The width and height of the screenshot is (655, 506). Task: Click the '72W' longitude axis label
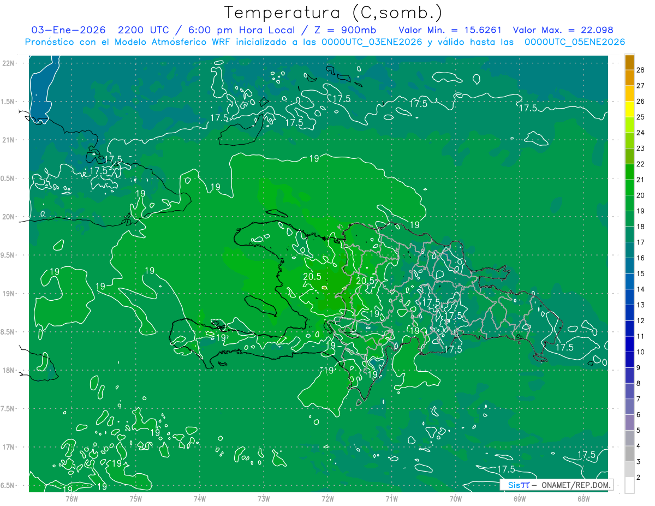(327, 498)
